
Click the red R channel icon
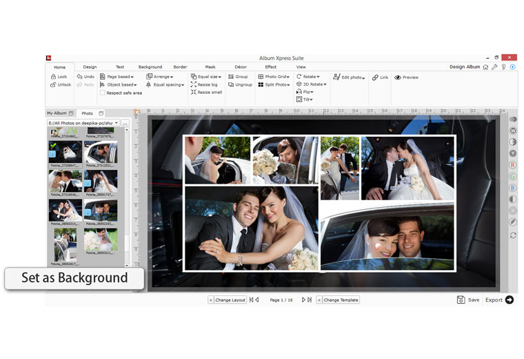click(x=513, y=165)
